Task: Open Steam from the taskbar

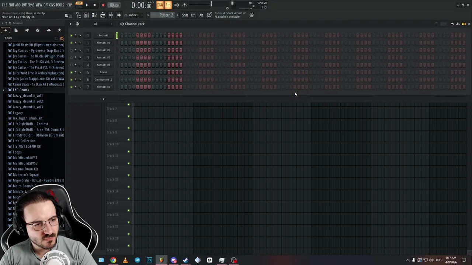Action: click(x=185, y=260)
